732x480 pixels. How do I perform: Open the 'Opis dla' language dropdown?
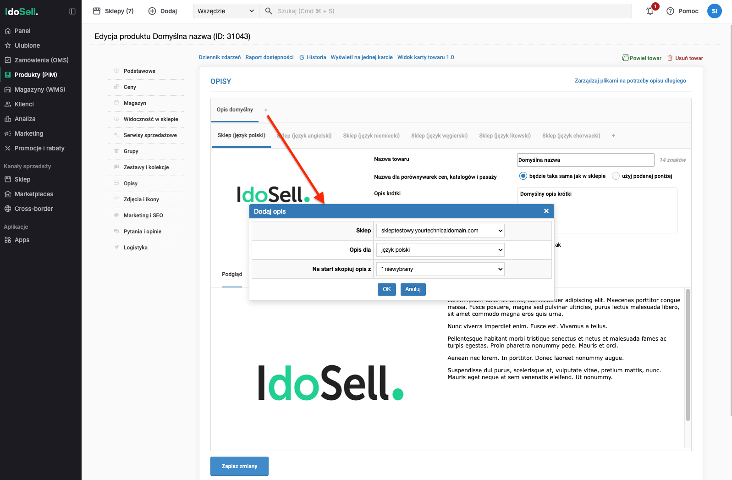coord(440,250)
